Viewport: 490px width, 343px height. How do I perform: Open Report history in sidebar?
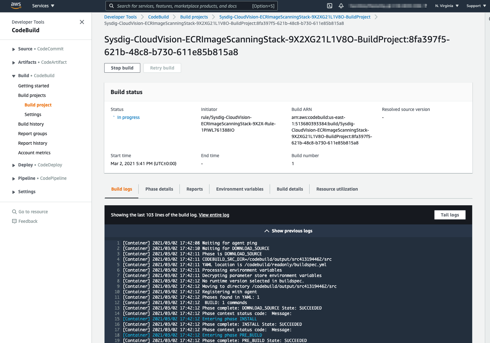[33, 143]
